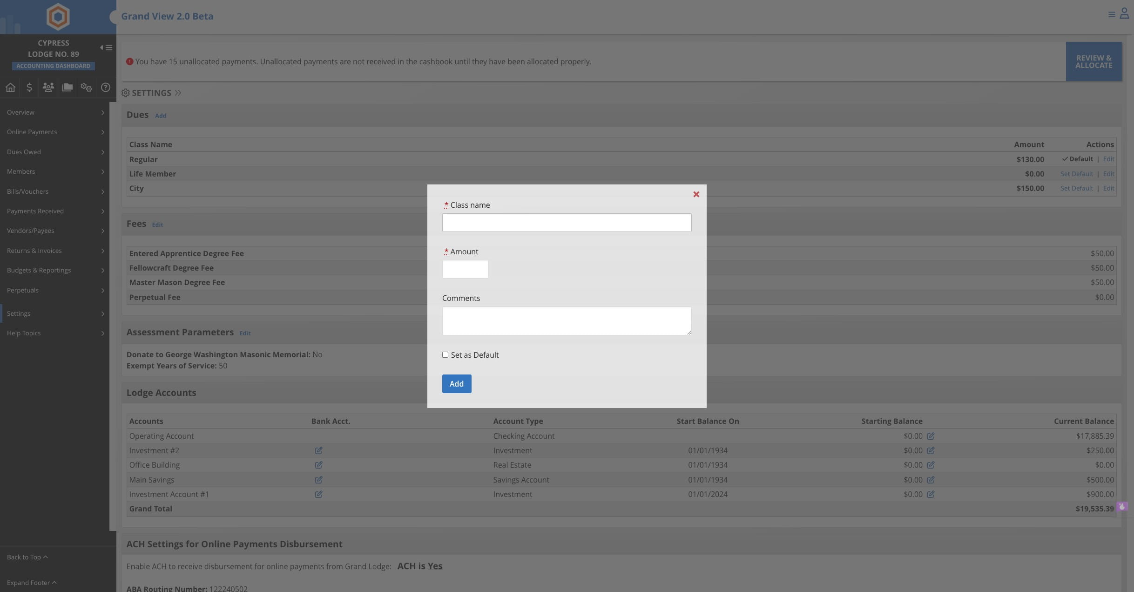Expand the Returns & Invoices sidebar menu
1134x592 pixels.
pyautogui.click(x=54, y=251)
